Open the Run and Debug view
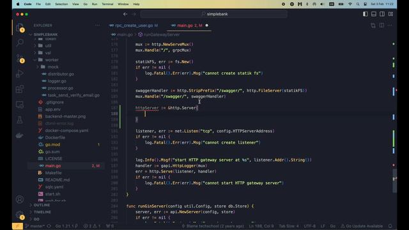The width and height of the screenshot is (409, 230). coord(20,73)
